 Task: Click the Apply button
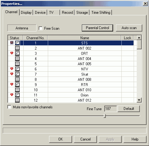click(x=110, y=139)
